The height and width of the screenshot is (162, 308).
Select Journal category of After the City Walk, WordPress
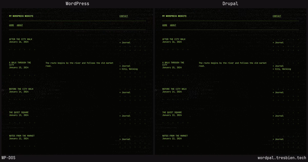(126, 42)
